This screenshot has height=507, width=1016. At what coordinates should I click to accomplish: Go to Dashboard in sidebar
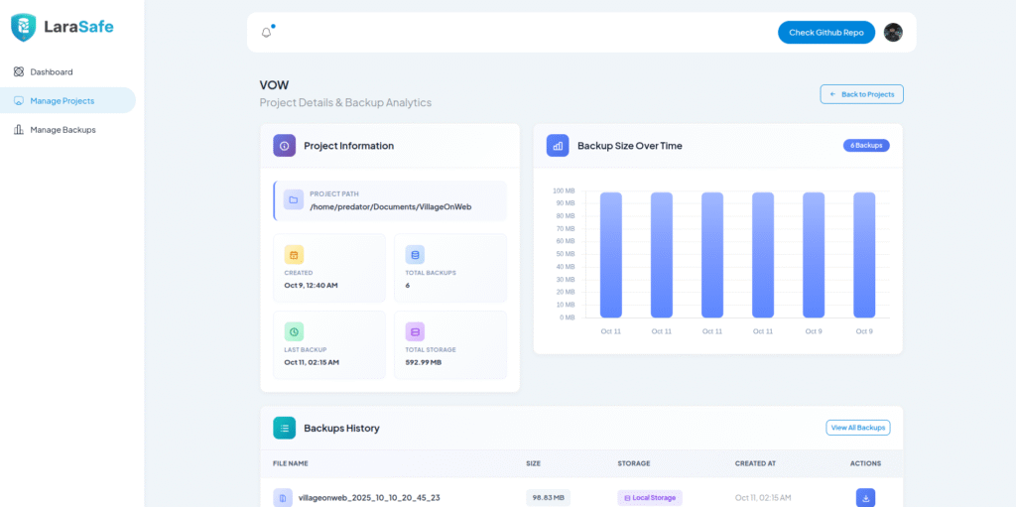pyautogui.click(x=51, y=72)
